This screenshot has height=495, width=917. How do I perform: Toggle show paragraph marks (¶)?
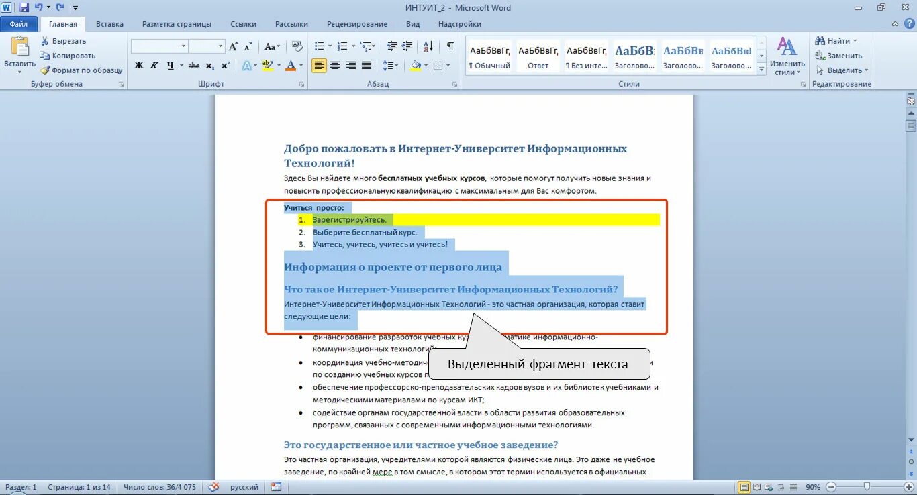(x=450, y=46)
